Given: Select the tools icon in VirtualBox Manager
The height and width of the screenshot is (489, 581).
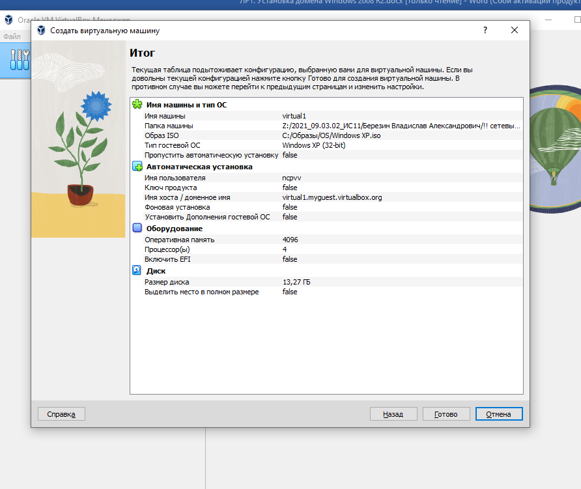Looking at the screenshot, I should coord(20,60).
